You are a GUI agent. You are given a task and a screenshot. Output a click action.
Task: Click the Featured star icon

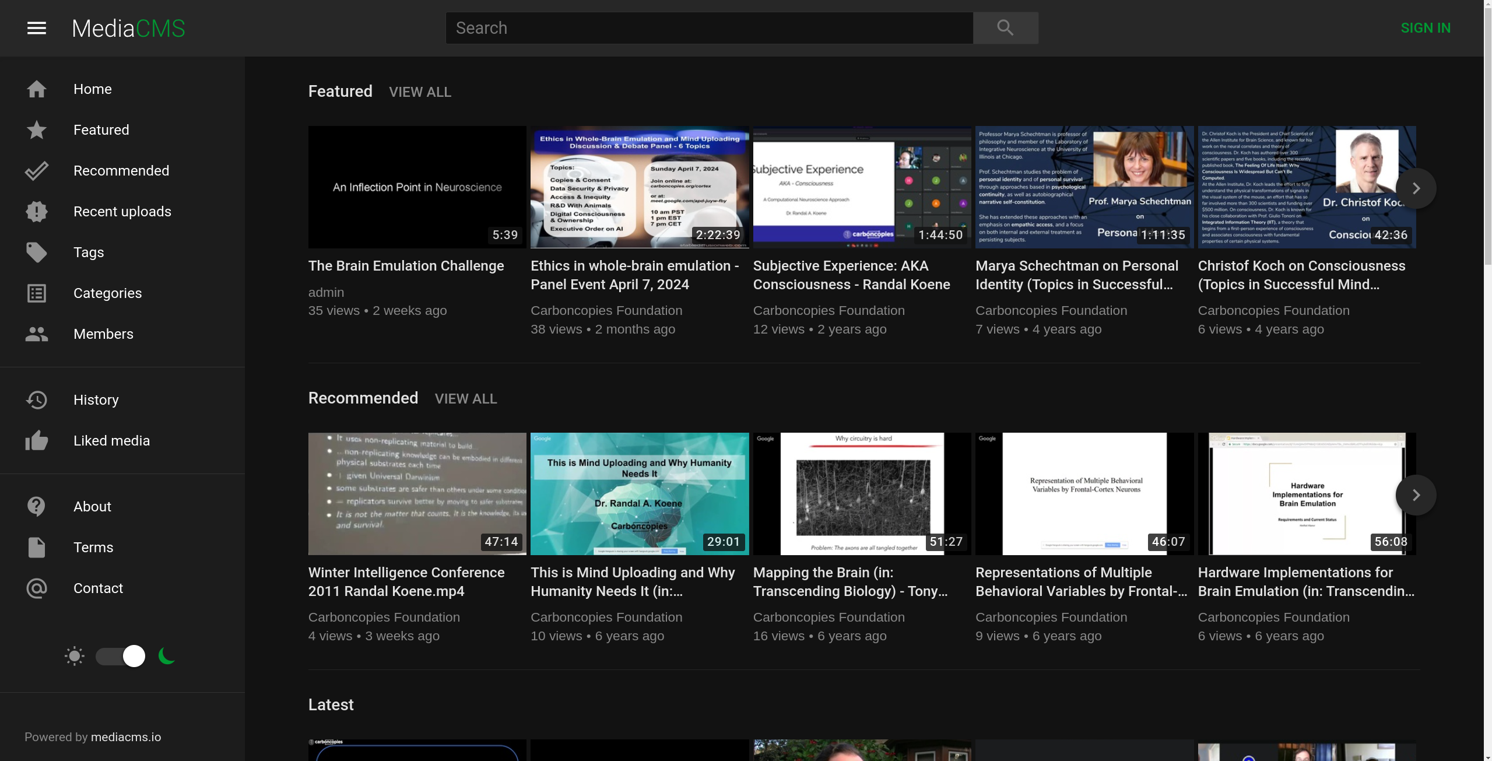point(36,130)
